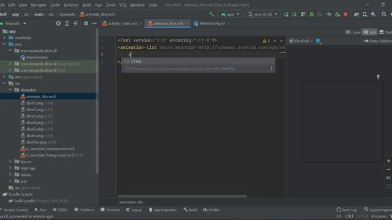The image size is (392, 220).
Task: Open ic_launcher_background.xml file
Action: tap(50, 148)
